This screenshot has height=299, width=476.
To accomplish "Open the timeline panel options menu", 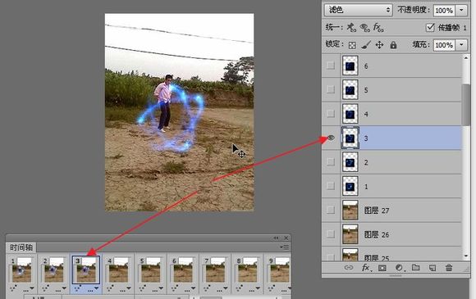I will pos(285,247).
